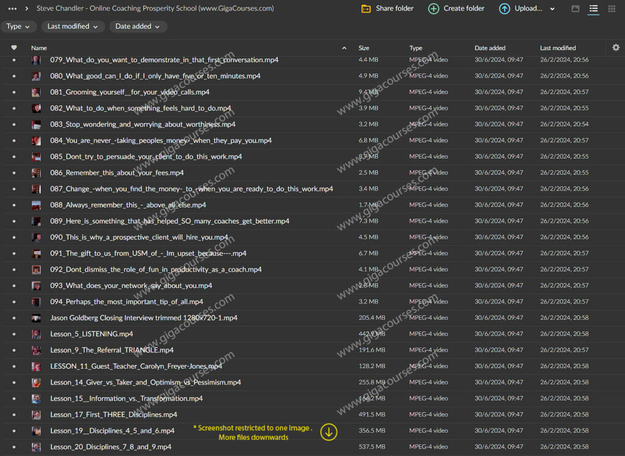This screenshot has height=456, width=625.
Task: Open column settings gear icon
Action: tap(615, 48)
